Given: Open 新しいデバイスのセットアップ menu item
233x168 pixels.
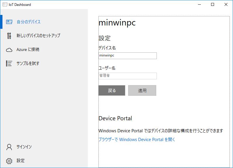Looking at the screenshot, I should click(x=44, y=36).
